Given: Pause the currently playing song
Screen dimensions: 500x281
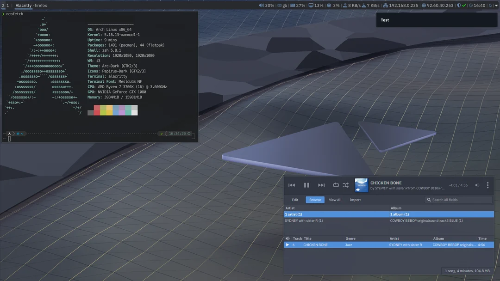Looking at the screenshot, I should (x=306, y=185).
